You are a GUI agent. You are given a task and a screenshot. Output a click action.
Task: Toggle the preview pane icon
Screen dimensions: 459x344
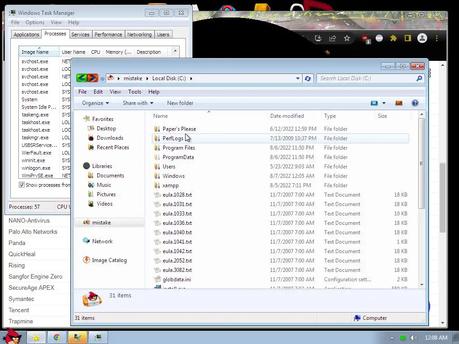point(398,103)
